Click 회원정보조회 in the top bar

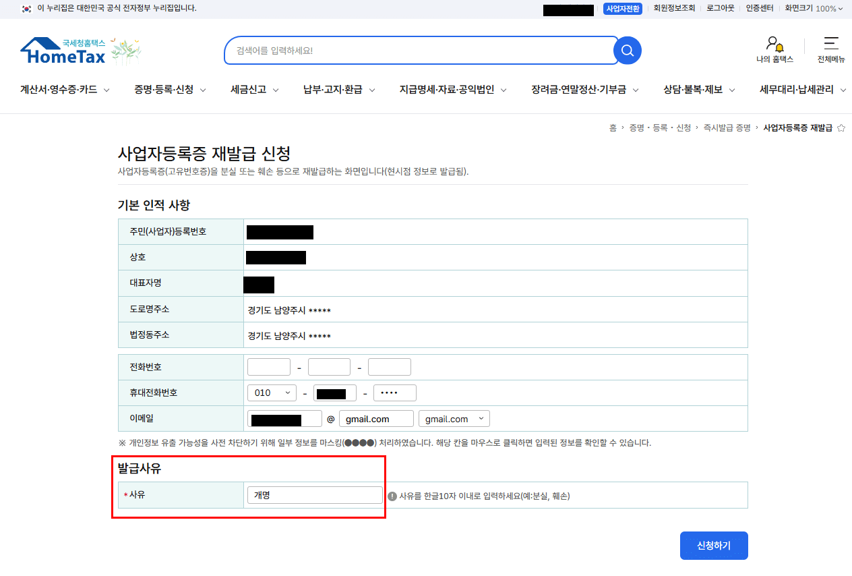point(674,9)
